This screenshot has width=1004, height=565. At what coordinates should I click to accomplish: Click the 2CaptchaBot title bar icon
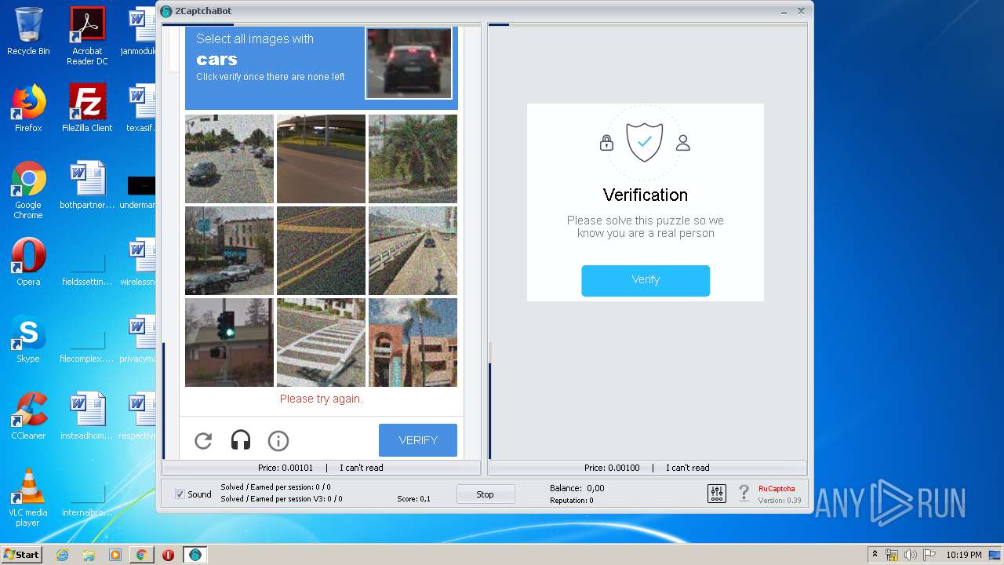166,11
